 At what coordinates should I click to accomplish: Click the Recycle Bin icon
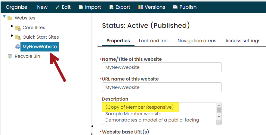pyautogui.click(x=10, y=56)
